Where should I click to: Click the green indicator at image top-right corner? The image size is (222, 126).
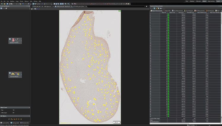click(x=119, y=11)
